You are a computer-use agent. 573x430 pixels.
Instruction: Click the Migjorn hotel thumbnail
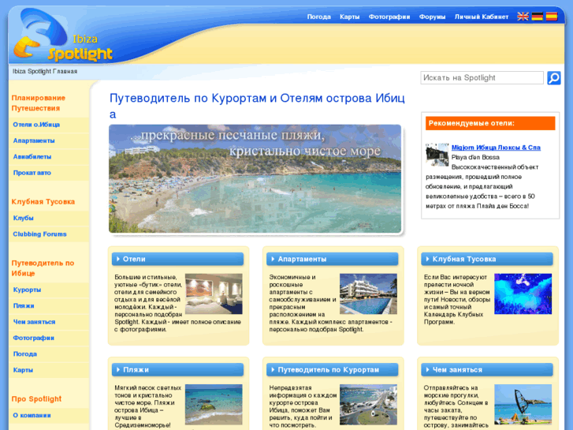[x=437, y=155]
